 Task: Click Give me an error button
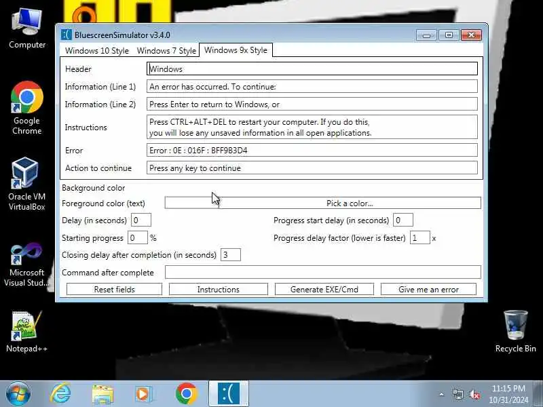coord(429,290)
